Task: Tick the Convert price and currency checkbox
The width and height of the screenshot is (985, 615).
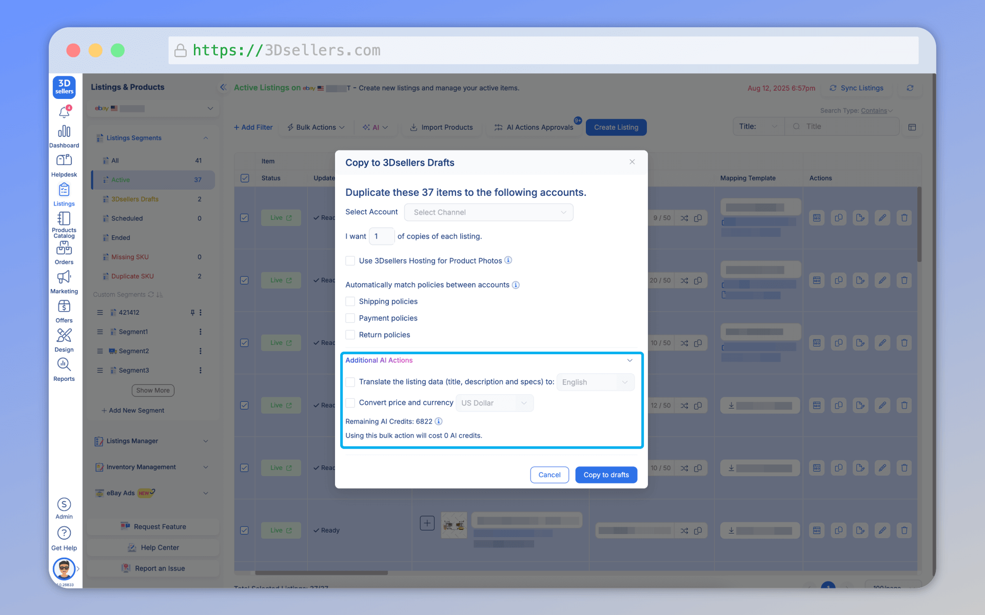Action: (350, 403)
